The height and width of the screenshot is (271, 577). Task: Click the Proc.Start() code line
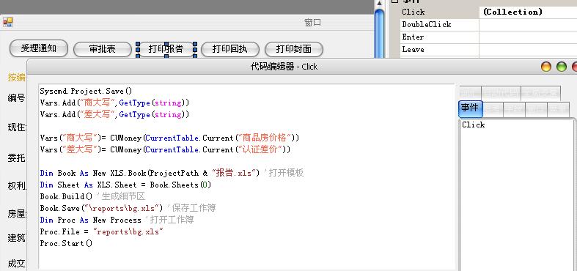tap(66, 243)
